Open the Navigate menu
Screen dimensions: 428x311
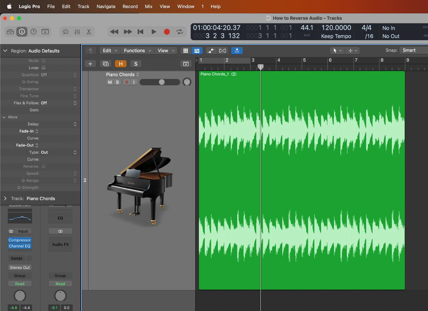(106, 6)
